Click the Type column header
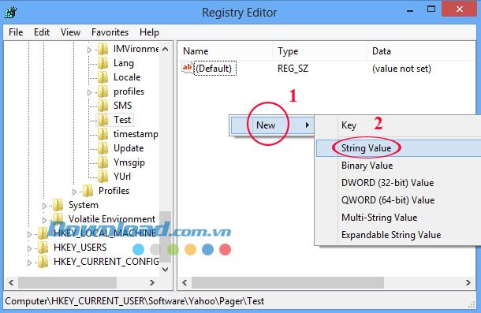Screen dimensions: 481x313 [288, 51]
